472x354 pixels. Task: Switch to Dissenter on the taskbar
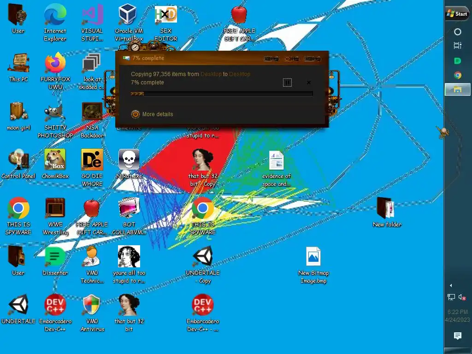coord(458,61)
